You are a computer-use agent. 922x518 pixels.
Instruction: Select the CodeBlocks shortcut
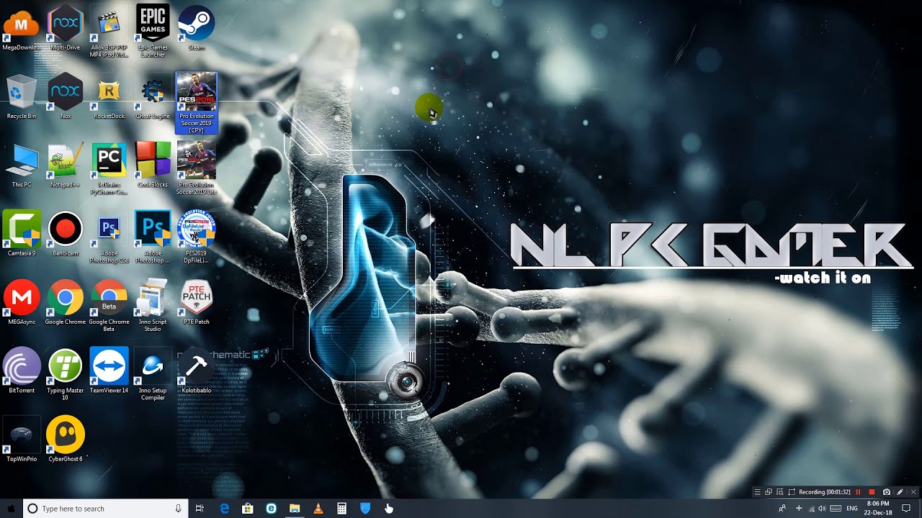[153, 165]
